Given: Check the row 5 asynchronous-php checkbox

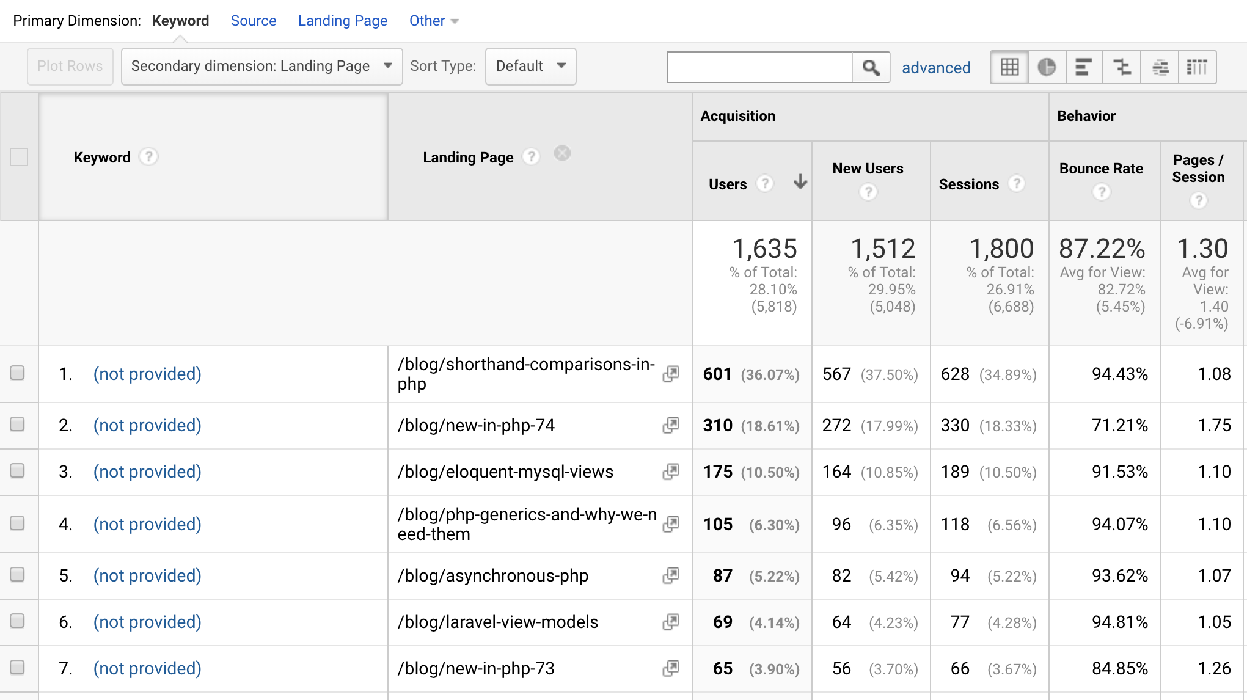Looking at the screenshot, I should [18, 575].
